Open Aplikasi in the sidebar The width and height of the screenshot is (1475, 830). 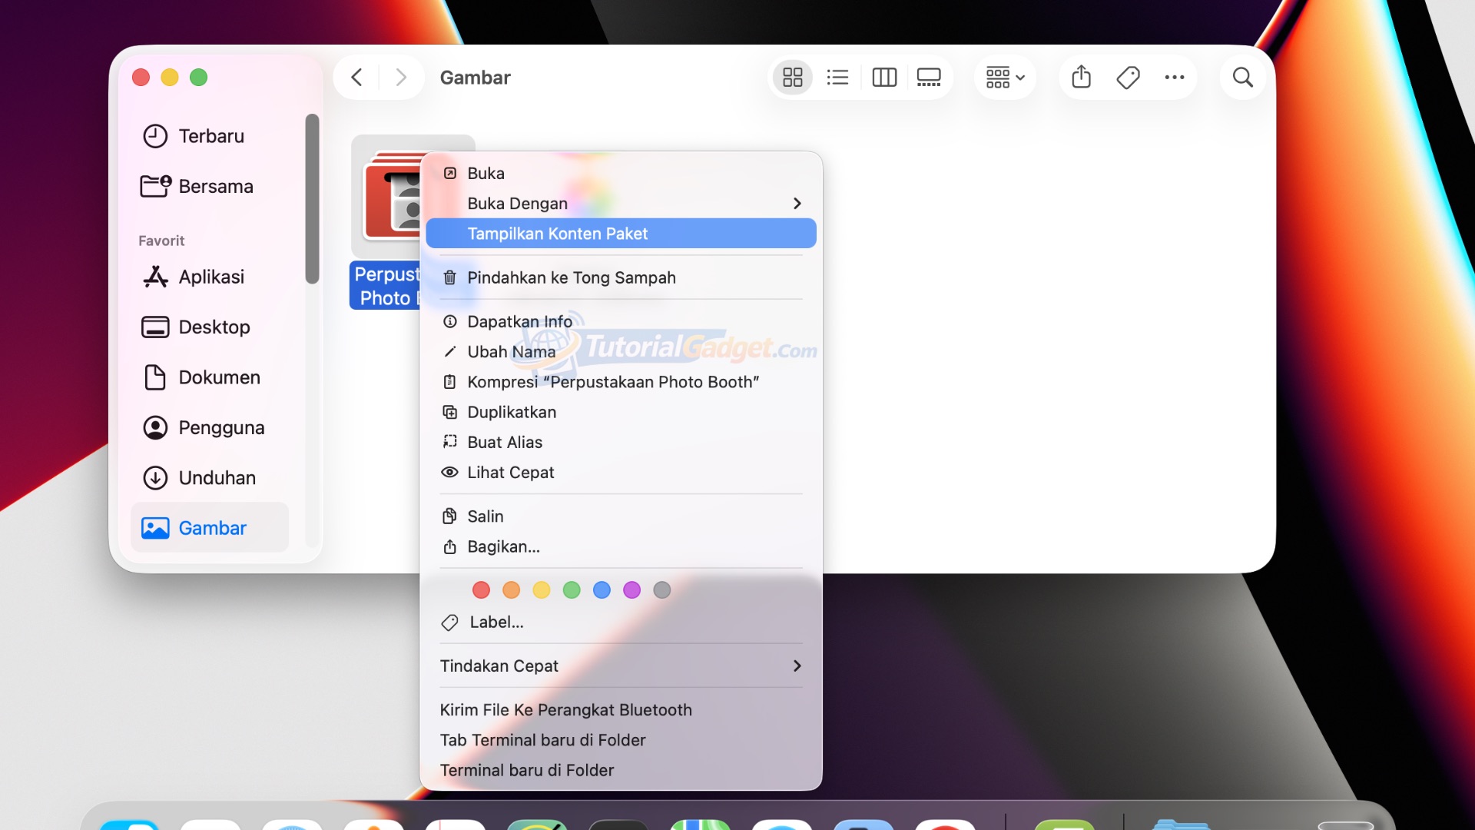click(x=211, y=277)
